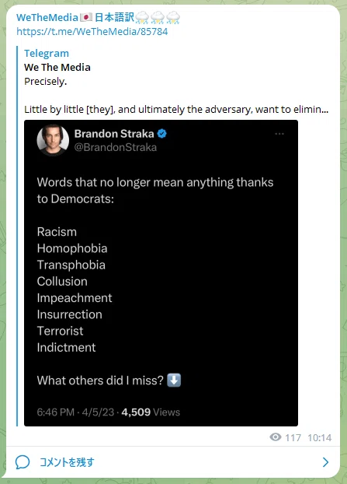Click the Japan flag emoji in title
Screen dimensions: 347x484
86,18
